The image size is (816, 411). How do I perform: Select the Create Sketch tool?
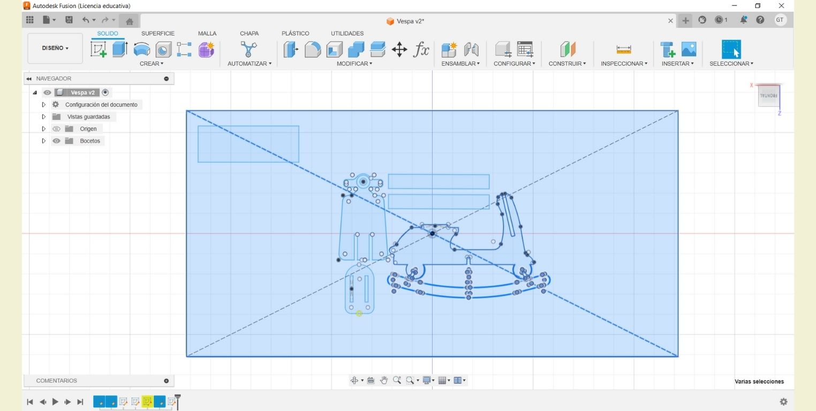click(99, 50)
